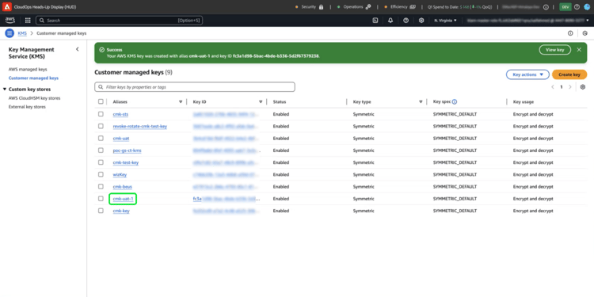Open AWS managed keys in sidebar
The image size is (594, 297).
point(28,70)
